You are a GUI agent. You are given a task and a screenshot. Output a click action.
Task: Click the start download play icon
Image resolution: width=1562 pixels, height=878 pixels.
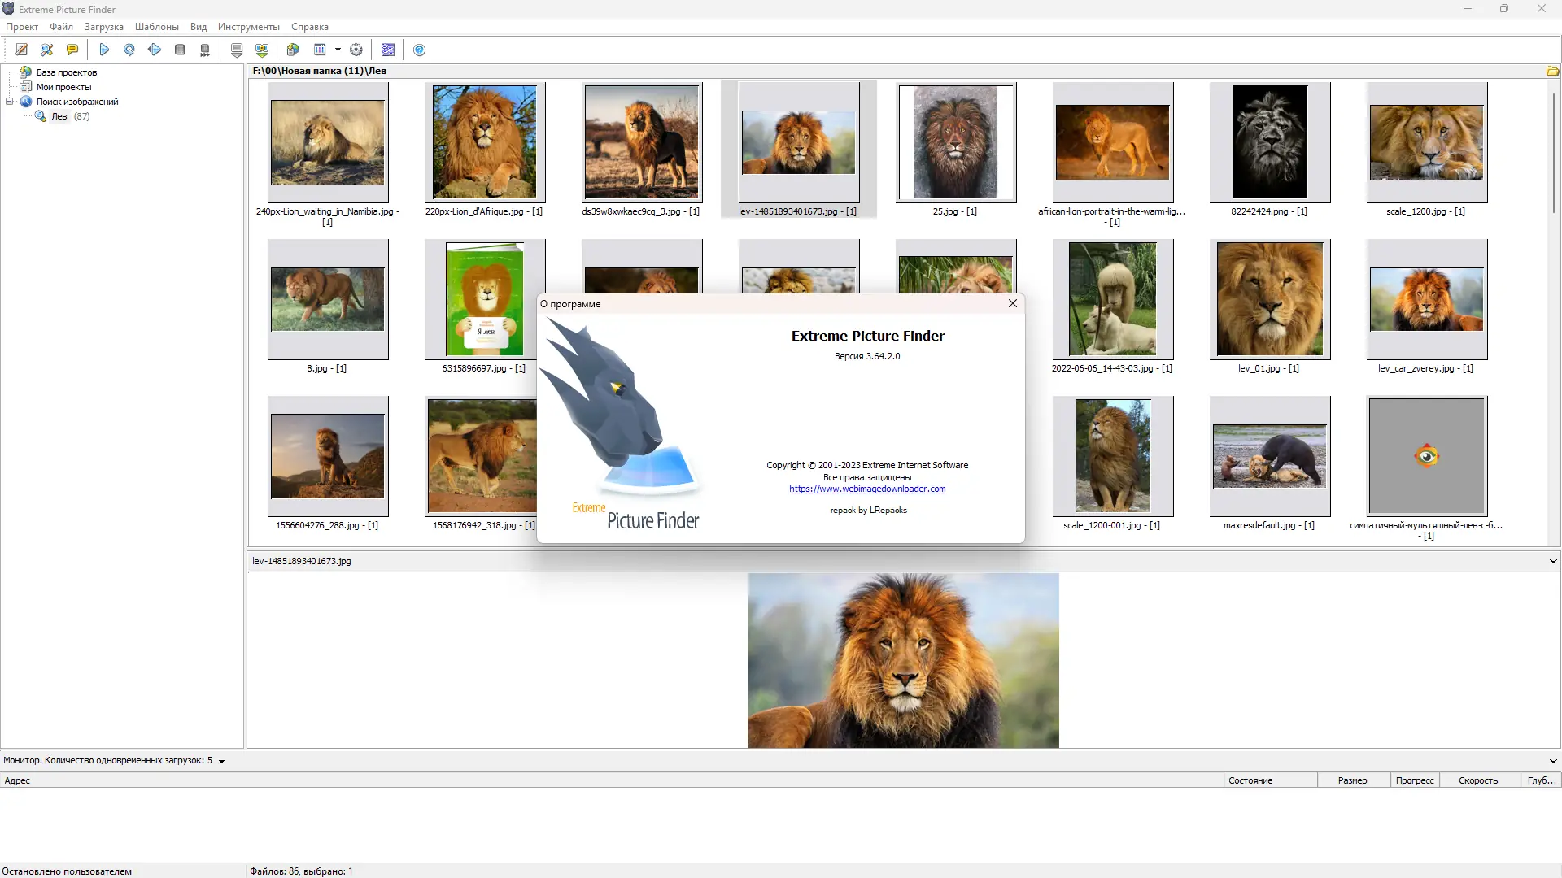pyautogui.click(x=104, y=50)
